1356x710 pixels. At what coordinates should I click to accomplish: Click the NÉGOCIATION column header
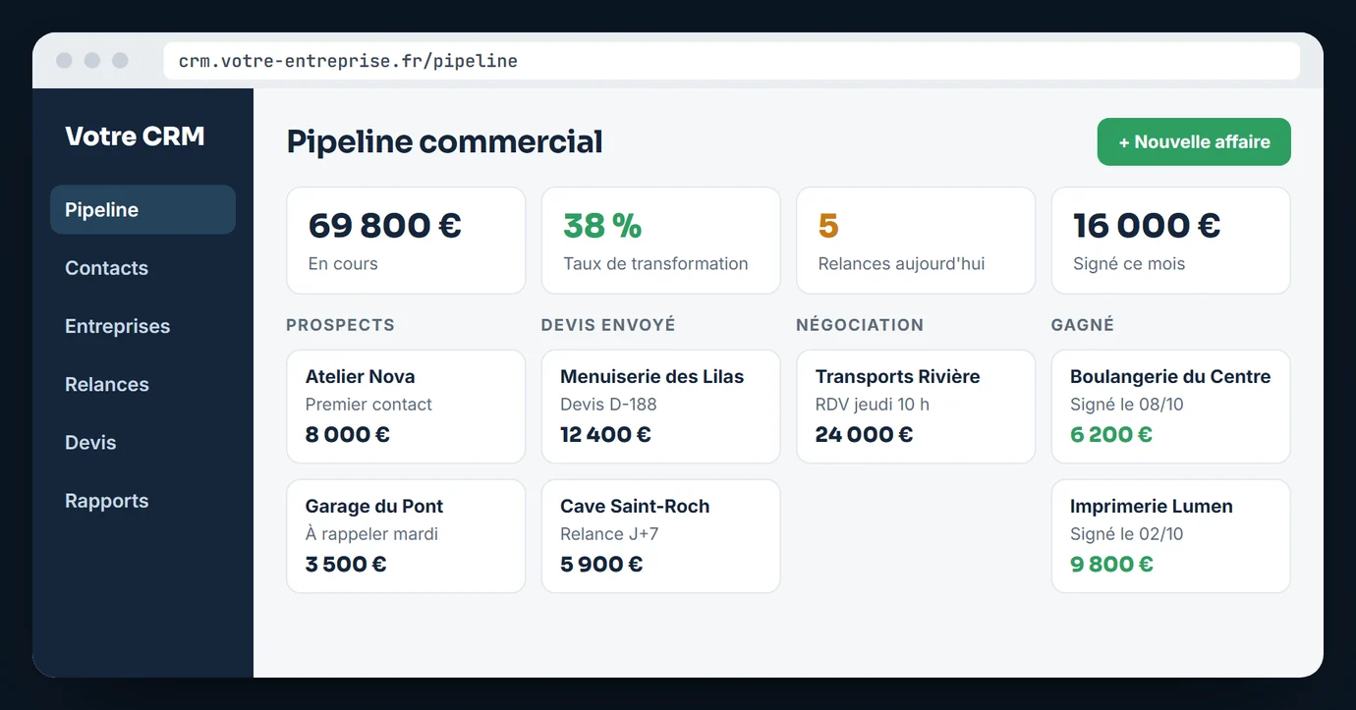click(860, 325)
